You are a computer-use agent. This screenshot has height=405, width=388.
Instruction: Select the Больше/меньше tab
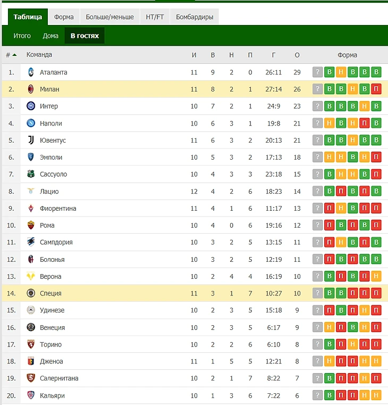coord(110,17)
